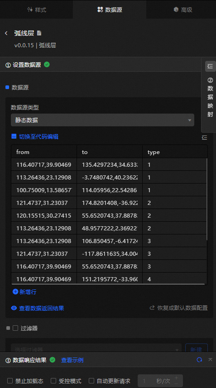Select cell 120.15515,30.27415 in from column
This screenshot has height=388, width=216.
44,215
